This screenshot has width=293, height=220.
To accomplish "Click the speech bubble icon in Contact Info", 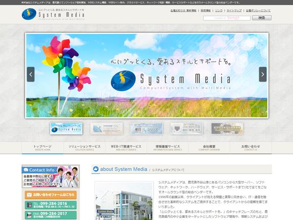I will tap(26, 170).
